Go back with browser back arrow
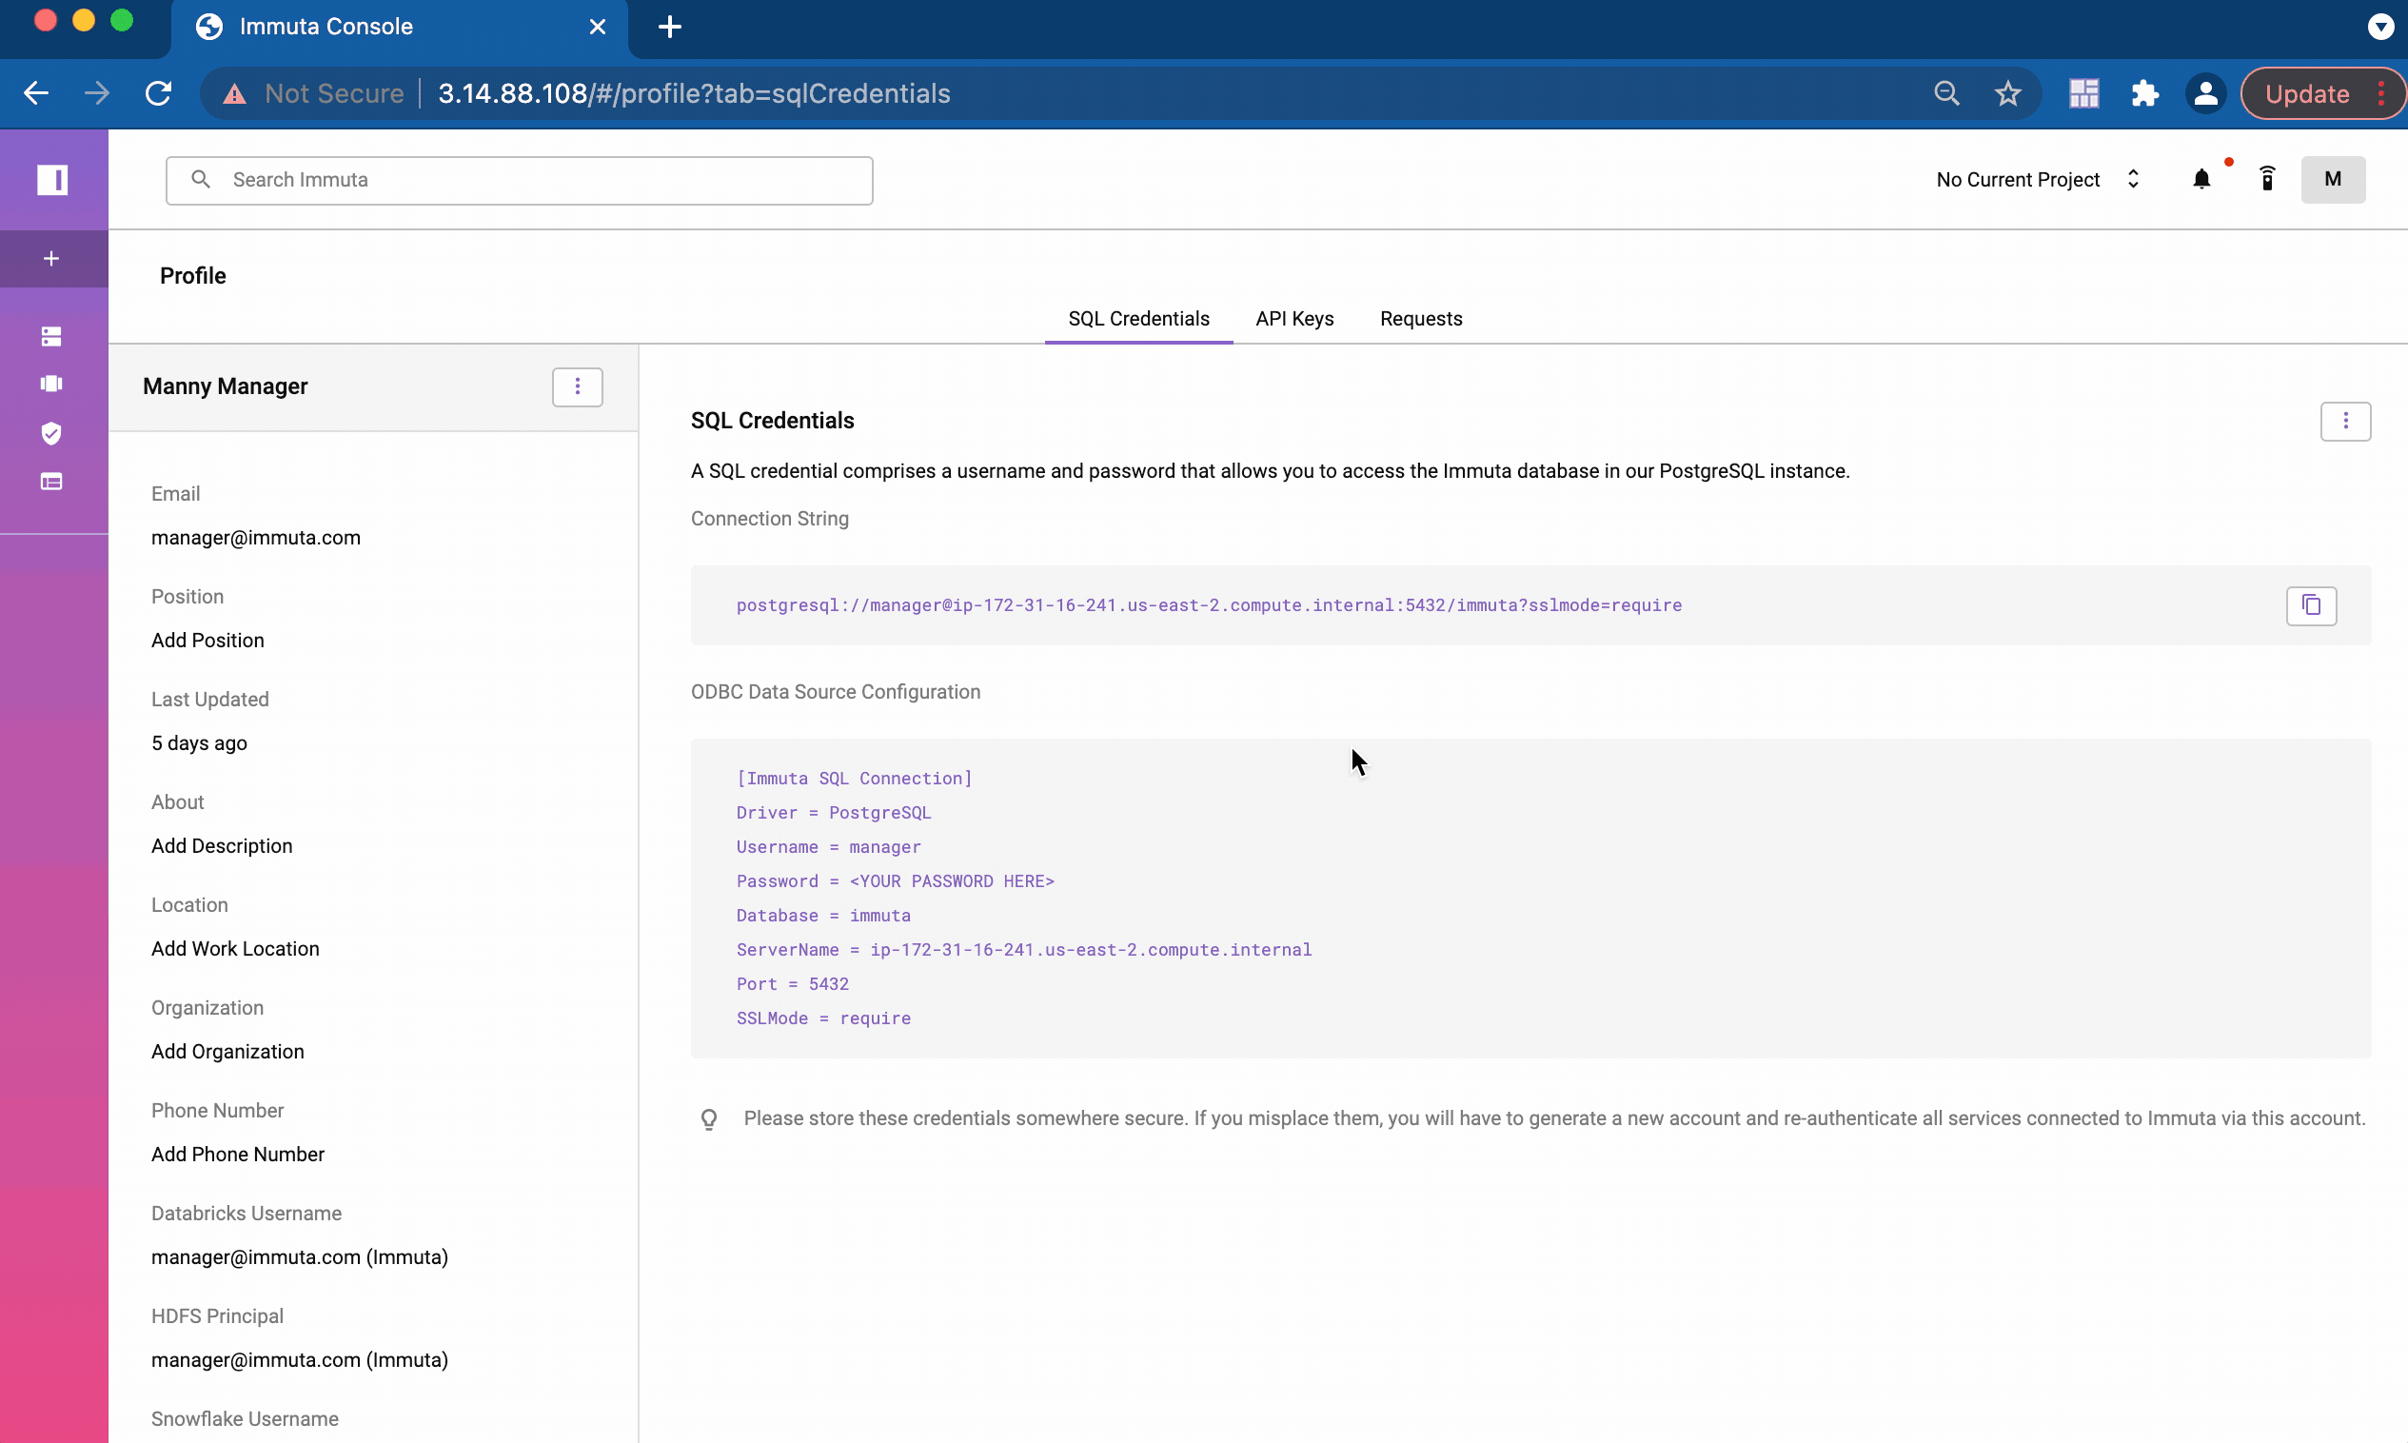 pyautogui.click(x=36, y=93)
